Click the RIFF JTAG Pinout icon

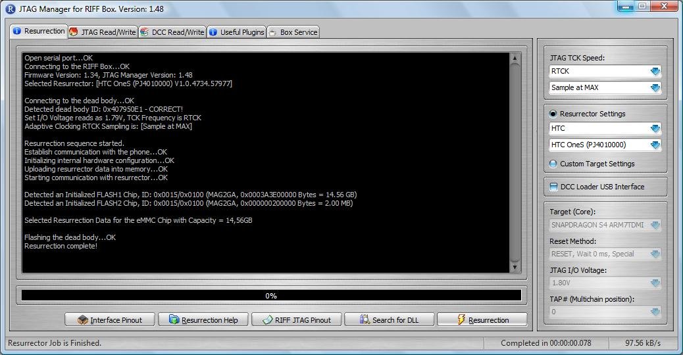tap(267, 319)
